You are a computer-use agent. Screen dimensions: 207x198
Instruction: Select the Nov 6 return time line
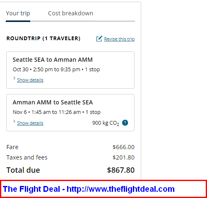(x=57, y=112)
